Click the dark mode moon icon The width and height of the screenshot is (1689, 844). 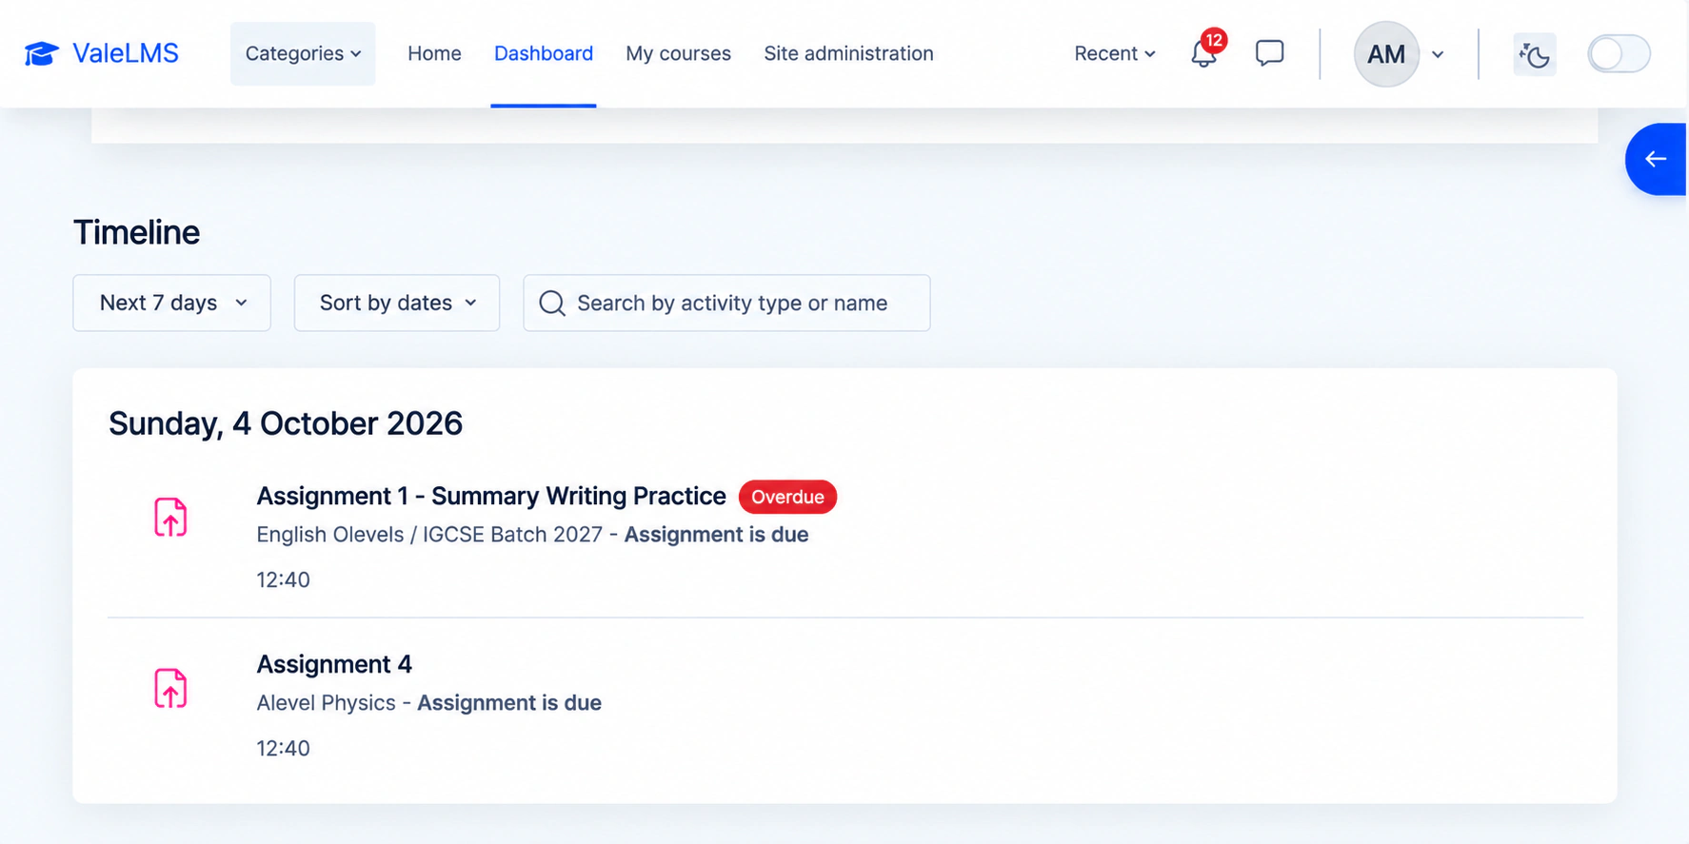pos(1534,54)
